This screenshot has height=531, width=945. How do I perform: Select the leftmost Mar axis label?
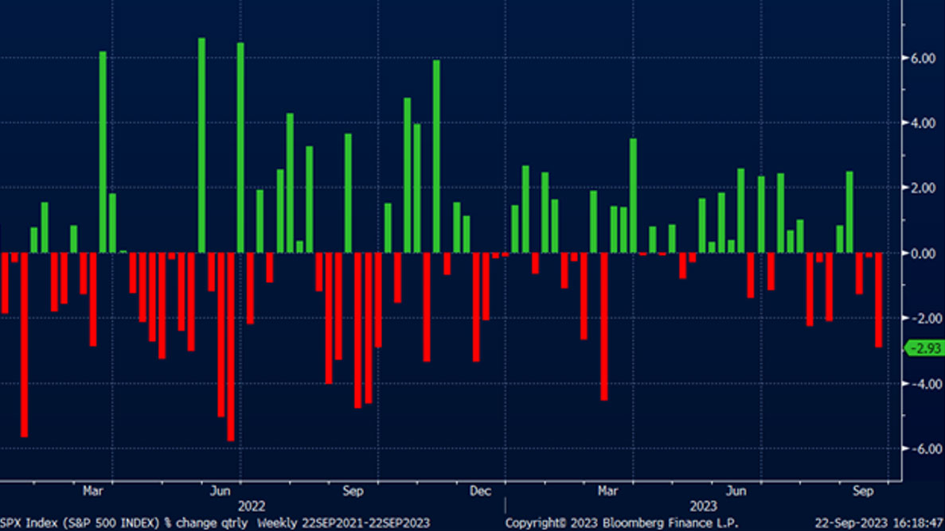point(93,491)
